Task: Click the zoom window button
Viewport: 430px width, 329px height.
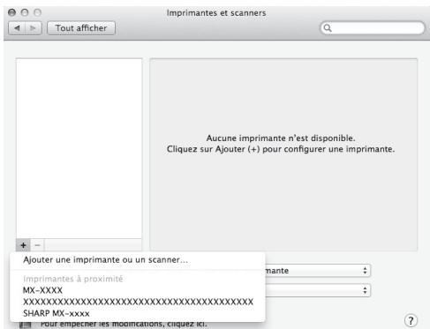Action: pyautogui.click(x=37, y=12)
